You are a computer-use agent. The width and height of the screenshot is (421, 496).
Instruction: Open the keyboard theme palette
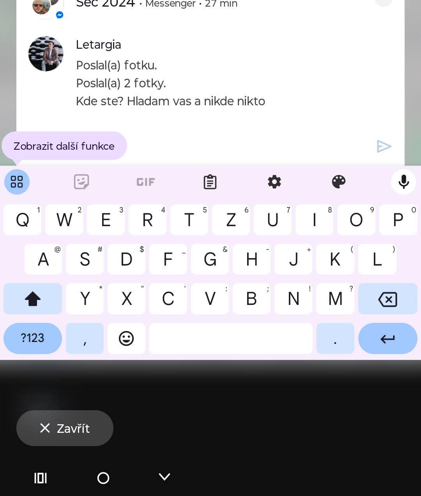(x=339, y=182)
